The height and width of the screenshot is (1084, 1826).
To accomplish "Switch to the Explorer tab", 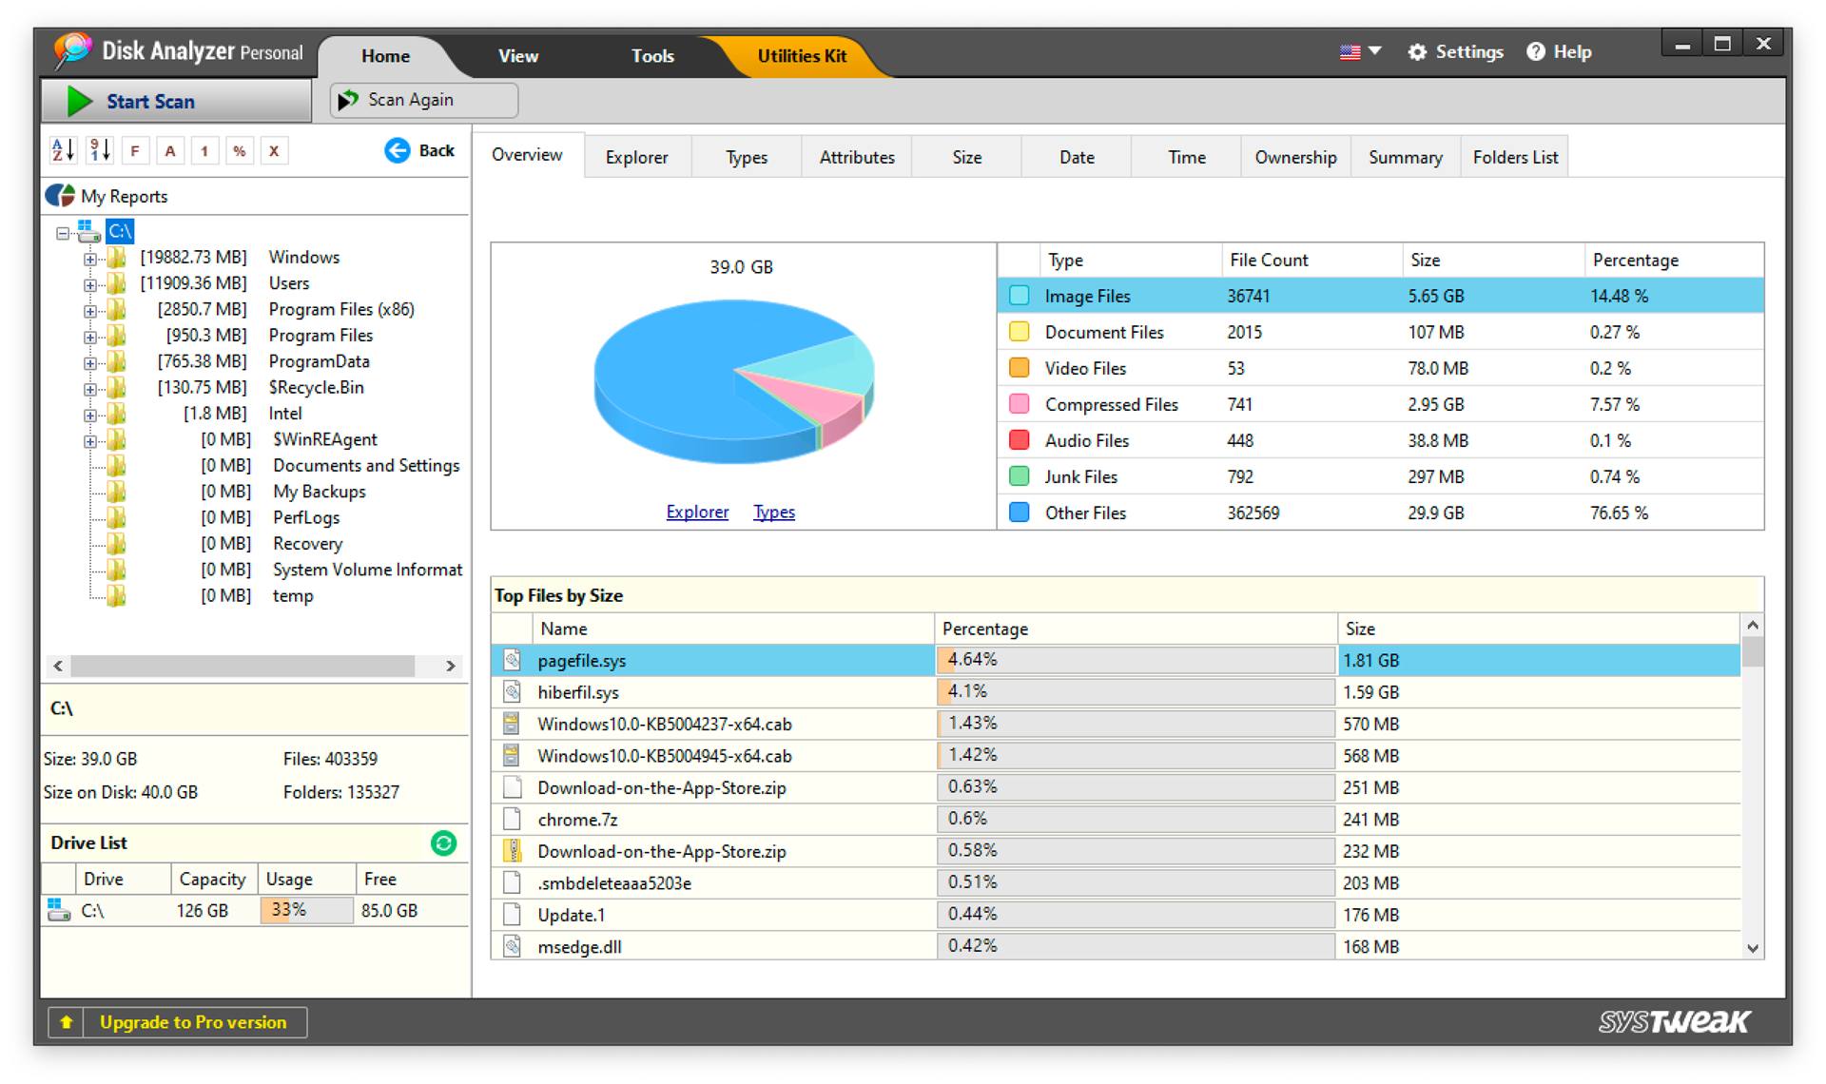I will click(x=637, y=157).
